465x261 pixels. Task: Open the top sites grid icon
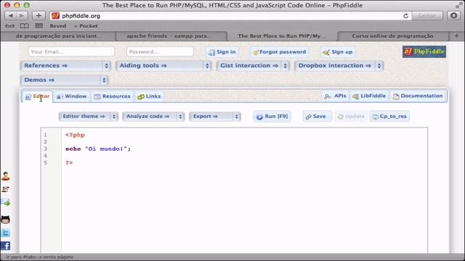(x=39, y=26)
